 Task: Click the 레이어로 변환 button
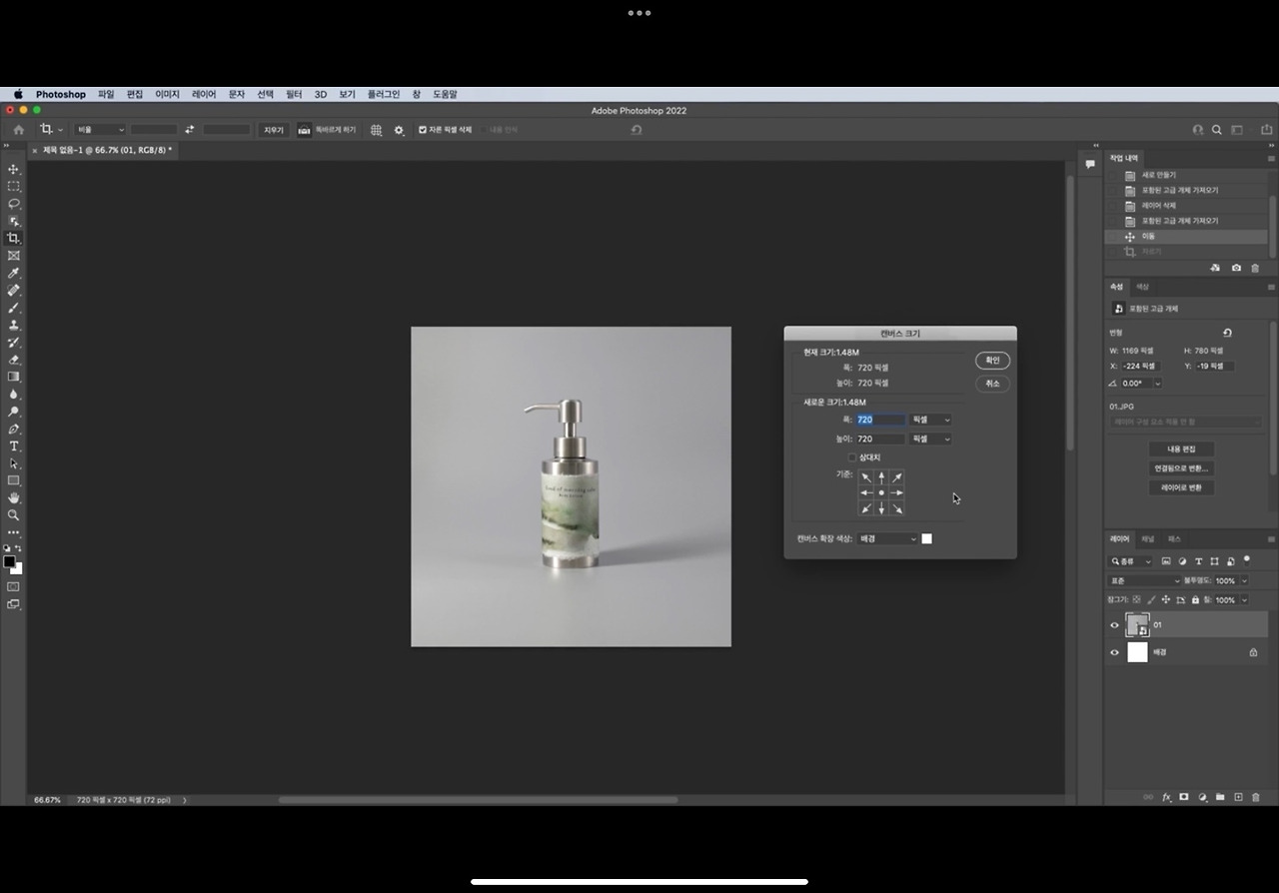1182,487
